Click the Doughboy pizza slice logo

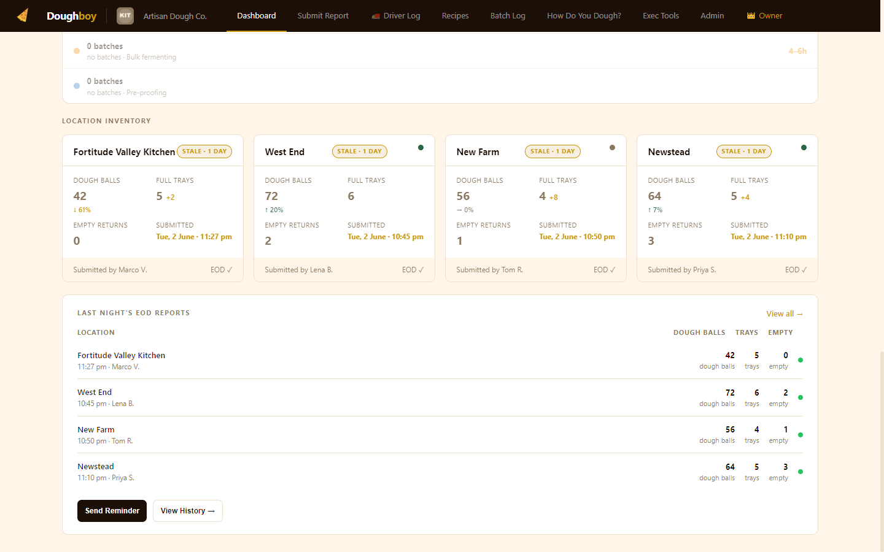(x=23, y=15)
